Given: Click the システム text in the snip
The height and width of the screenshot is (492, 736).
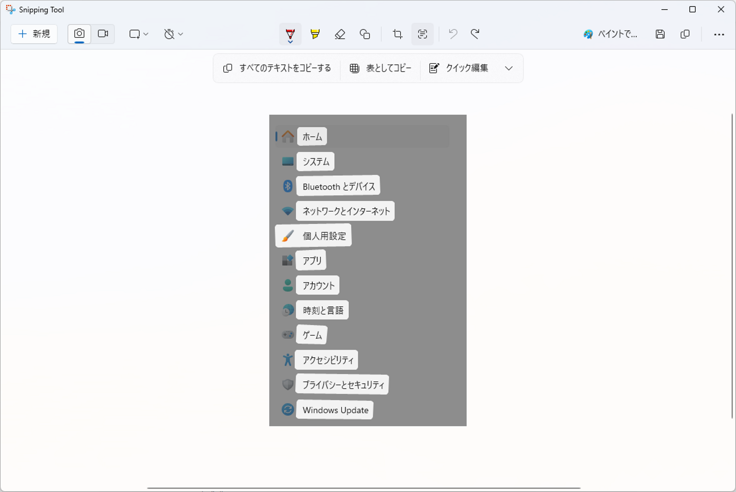Looking at the screenshot, I should point(316,161).
